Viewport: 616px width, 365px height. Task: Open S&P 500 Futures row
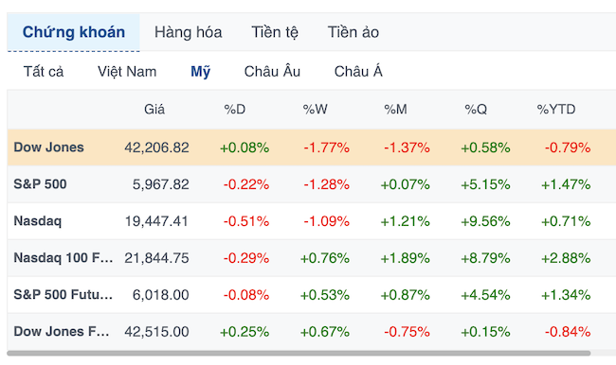pos(312,295)
